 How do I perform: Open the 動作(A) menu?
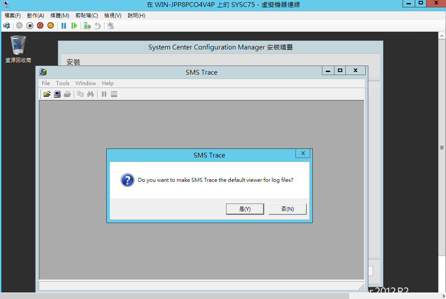click(x=36, y=15)
